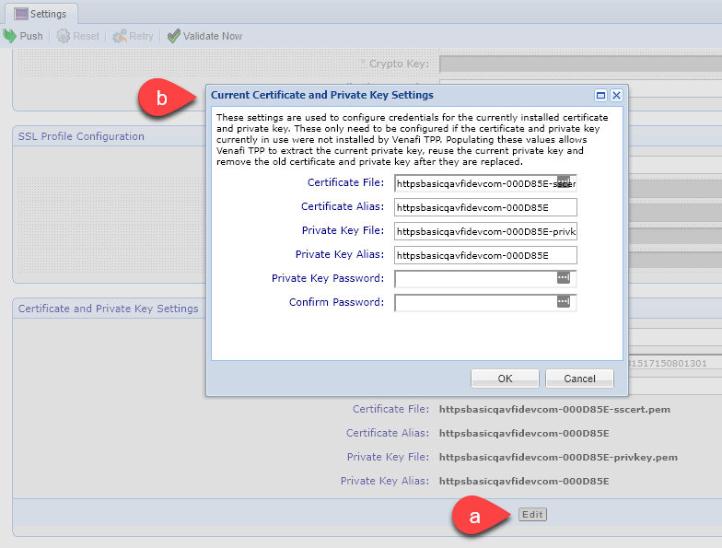Click the Reset gear icon

pyautogui.click(x=64, y=36)
